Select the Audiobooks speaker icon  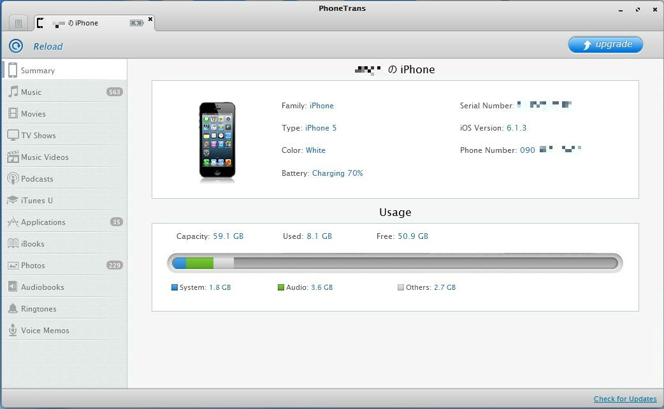[13, 287]
